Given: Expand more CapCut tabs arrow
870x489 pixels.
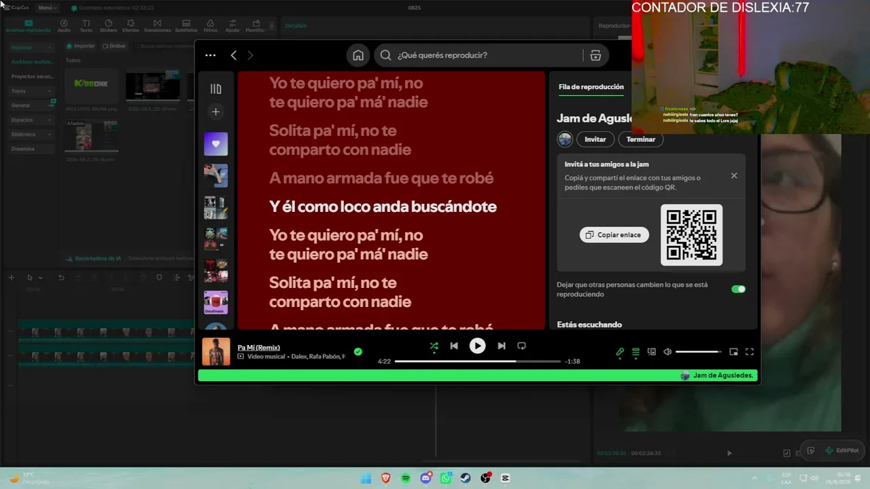Looking at the screenshot, I should pos(272,26).
